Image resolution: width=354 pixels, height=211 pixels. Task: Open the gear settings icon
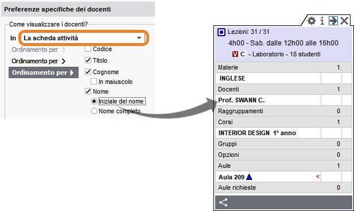[x=312, y=21]
